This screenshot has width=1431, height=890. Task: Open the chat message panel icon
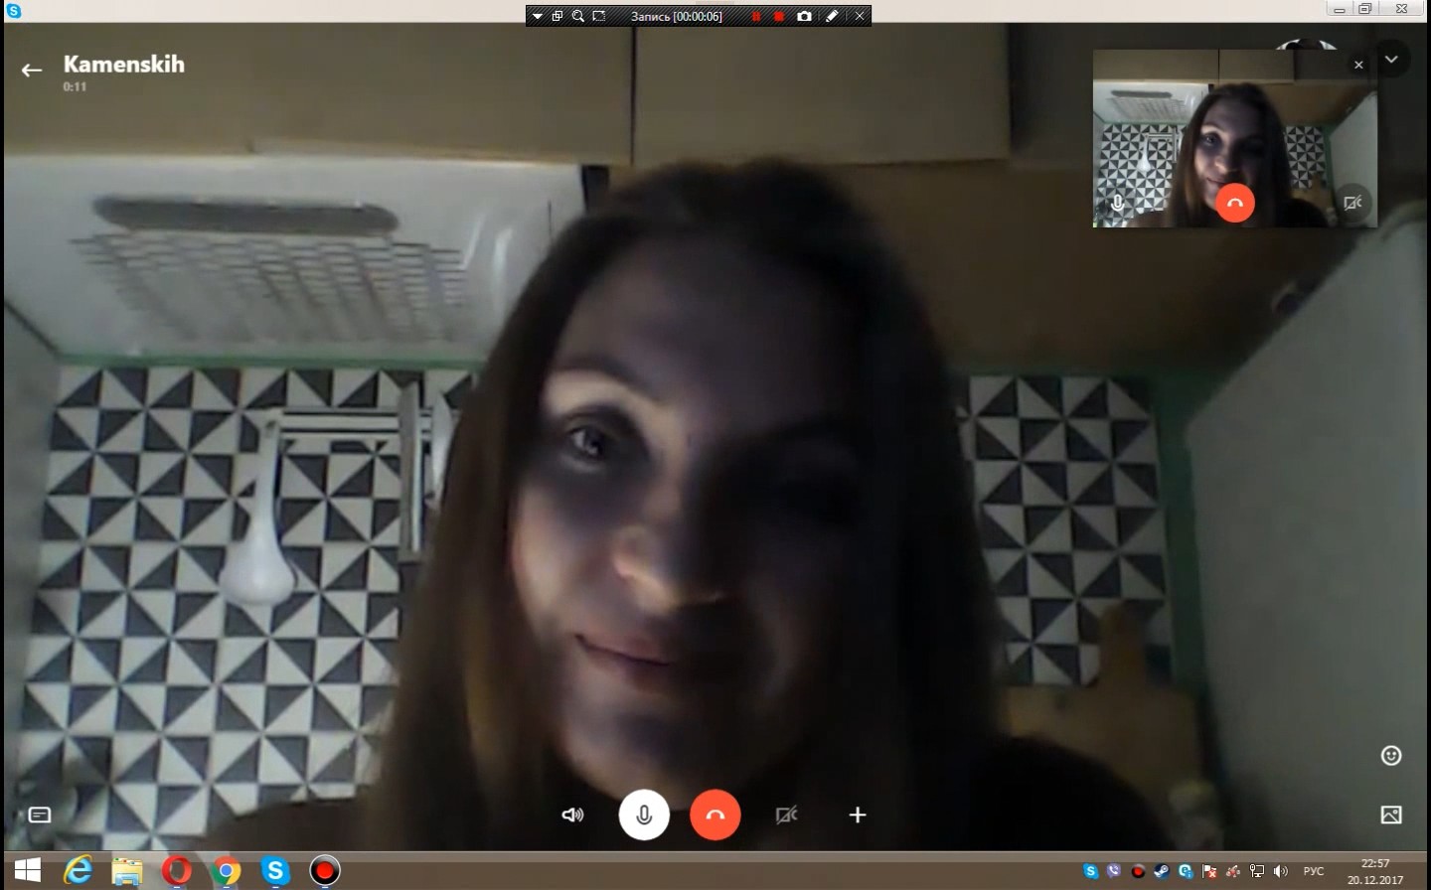coord(40,815)
